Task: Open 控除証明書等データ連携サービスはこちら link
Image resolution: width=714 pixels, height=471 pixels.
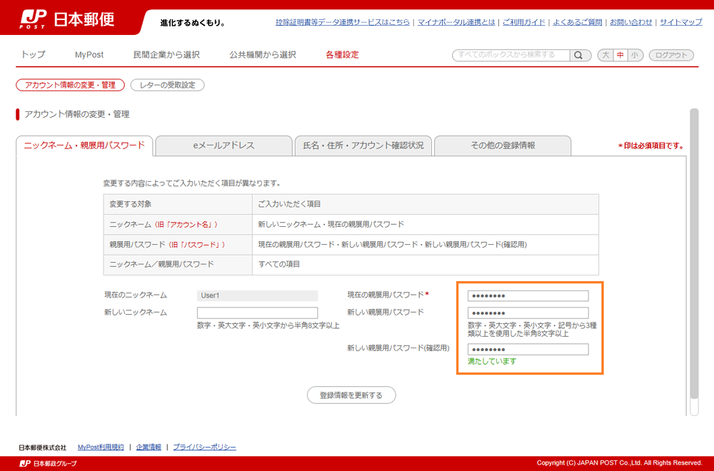Action: [343, 22]
